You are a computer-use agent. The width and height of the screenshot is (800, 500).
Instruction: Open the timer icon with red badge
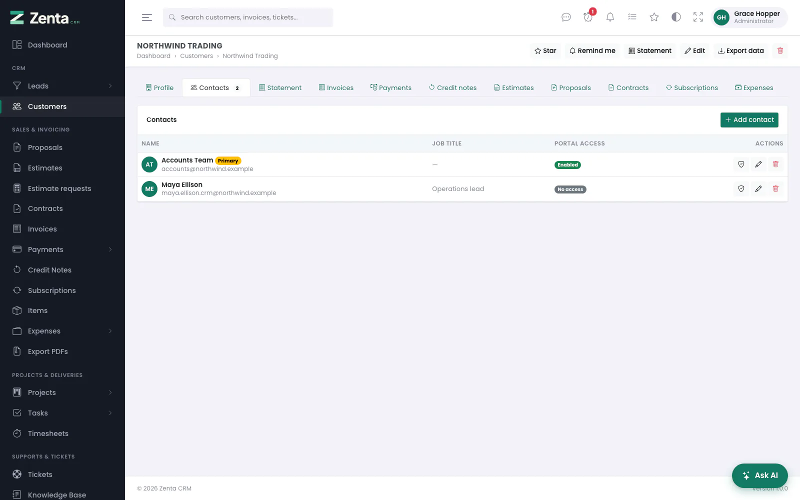click(x=588, y=17)
